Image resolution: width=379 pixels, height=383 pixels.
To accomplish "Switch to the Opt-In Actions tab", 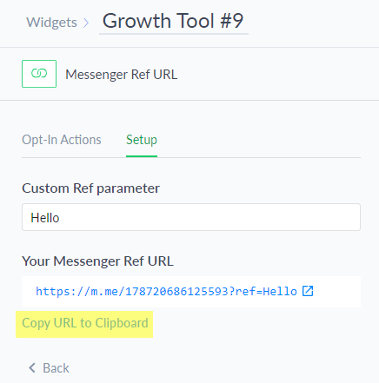I will (x=62, y=140).
